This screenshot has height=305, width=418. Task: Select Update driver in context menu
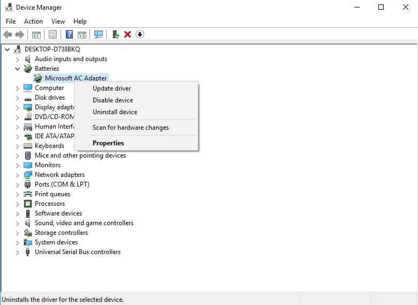[111, 88]
